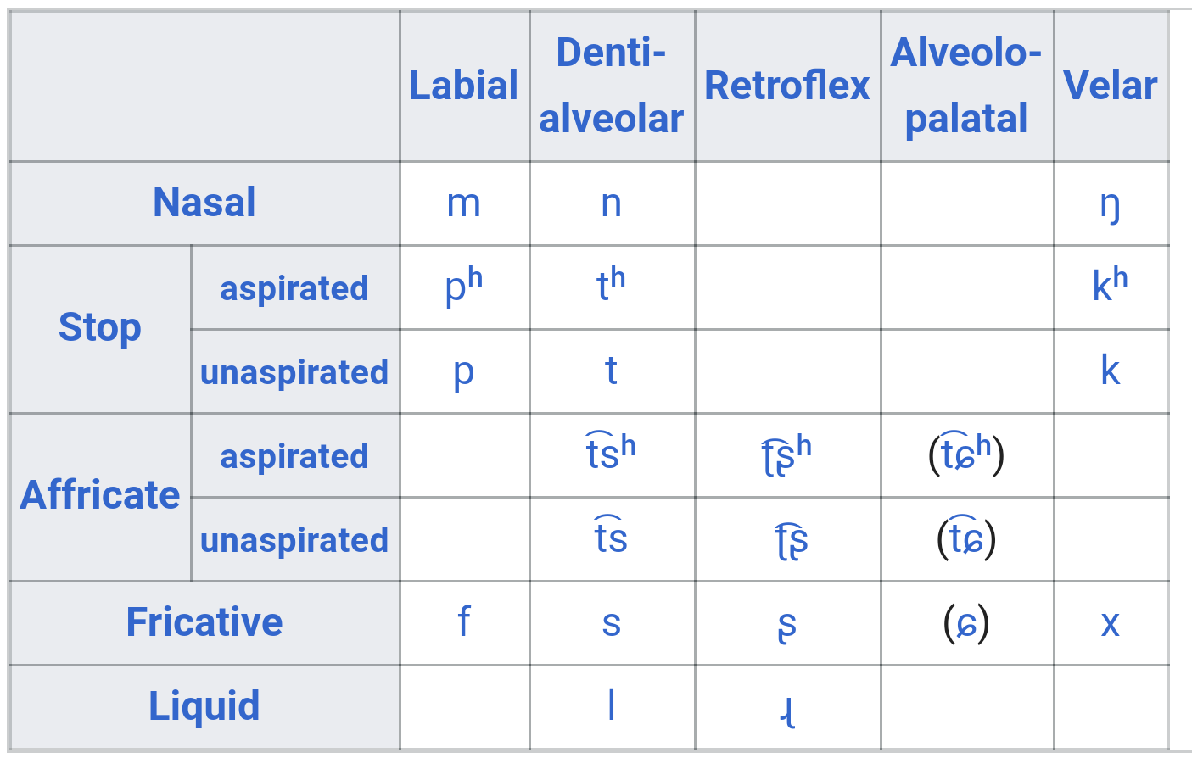Image resolution: width=1192 pixels, height=758 pixels.
Task: Click the Retroflex column header
Action: (786, 86)
